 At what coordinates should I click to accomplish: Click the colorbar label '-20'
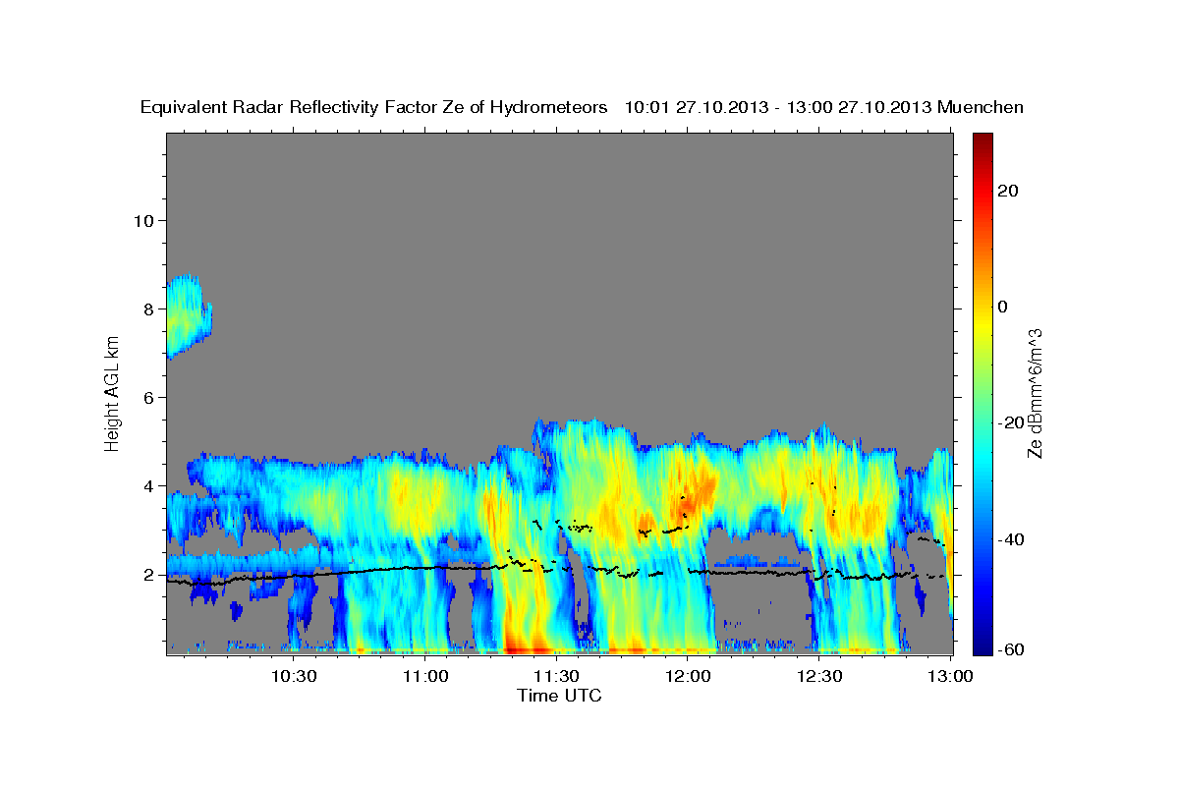tap(1010, 422)
